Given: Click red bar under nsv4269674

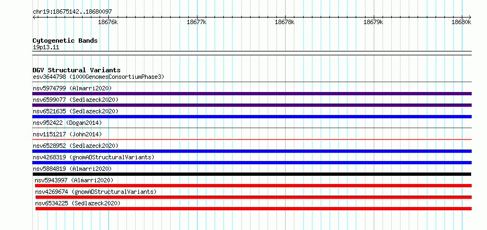Looking at the screenshot, I should click(254, 197).
